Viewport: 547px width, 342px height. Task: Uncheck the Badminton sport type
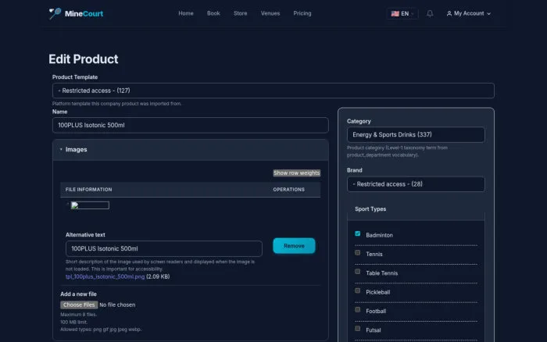pos(358,233)
